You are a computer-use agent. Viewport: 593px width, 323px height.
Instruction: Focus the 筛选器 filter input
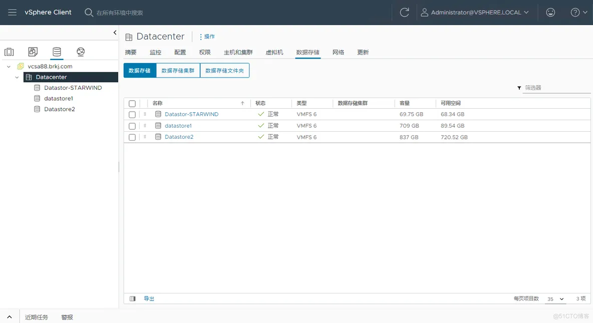pyautogui.click(x=557, y=88)
